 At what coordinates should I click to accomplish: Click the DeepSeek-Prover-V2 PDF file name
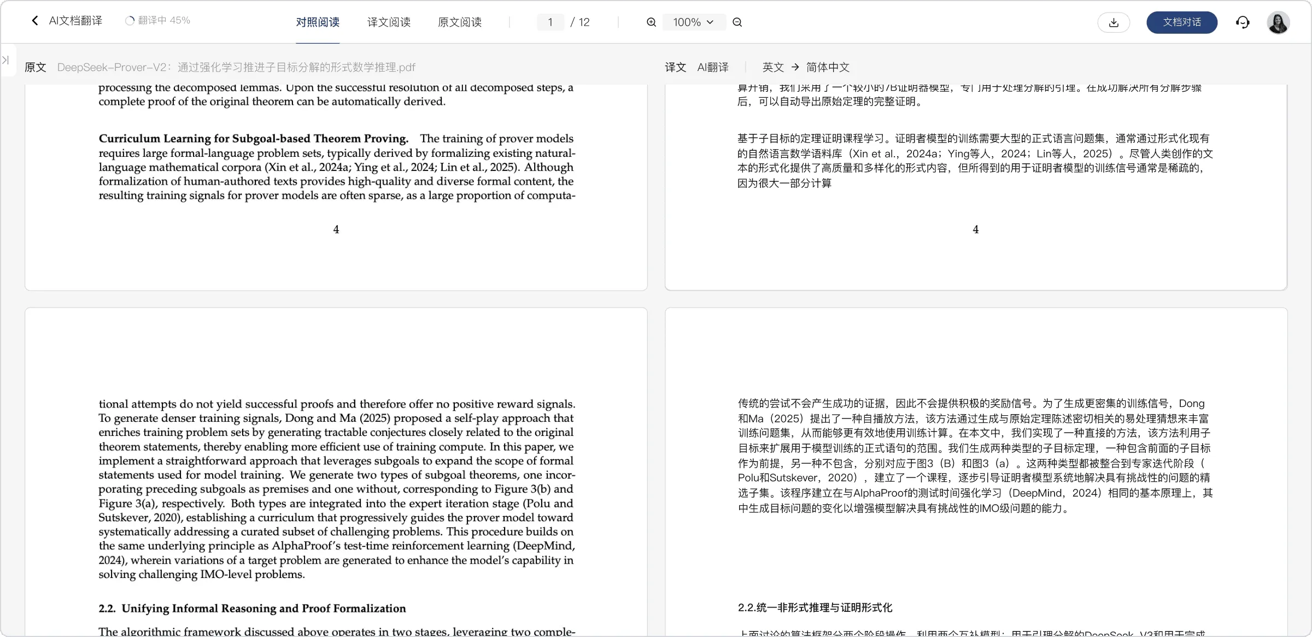click(x=236, y=67)
